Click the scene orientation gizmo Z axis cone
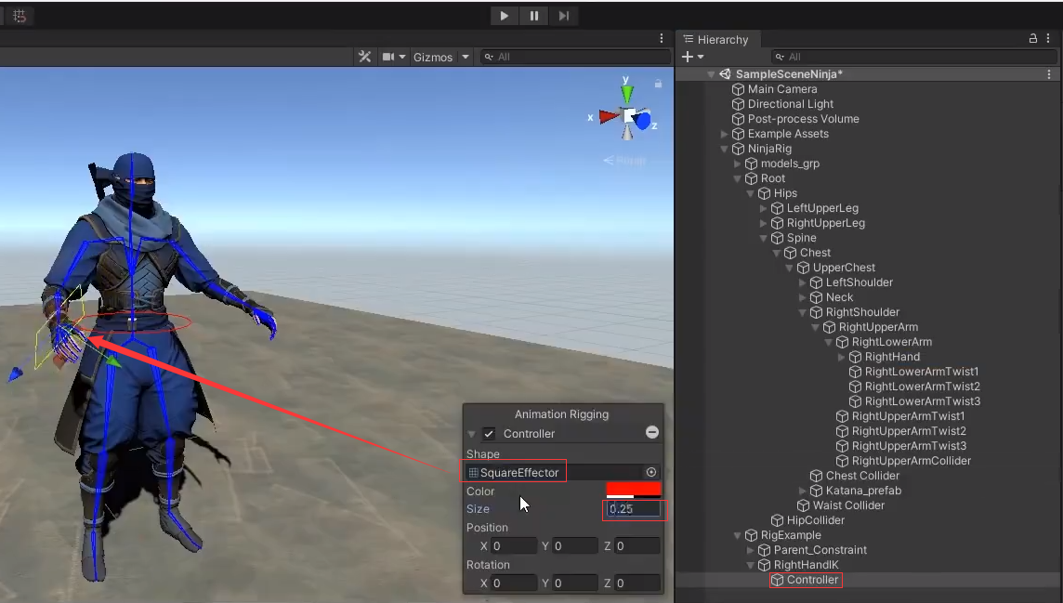The width and height of the screenshot is (1063, 603). (x=642, y=122)
